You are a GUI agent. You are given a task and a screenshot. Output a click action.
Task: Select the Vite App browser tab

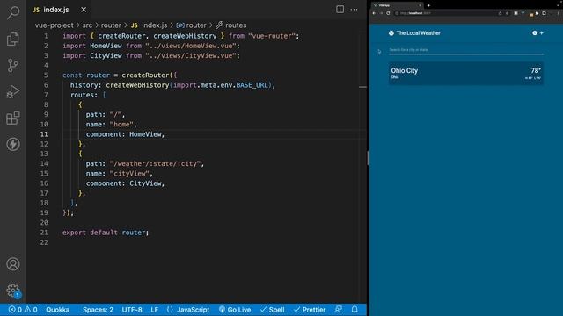(x=398, y=5)
